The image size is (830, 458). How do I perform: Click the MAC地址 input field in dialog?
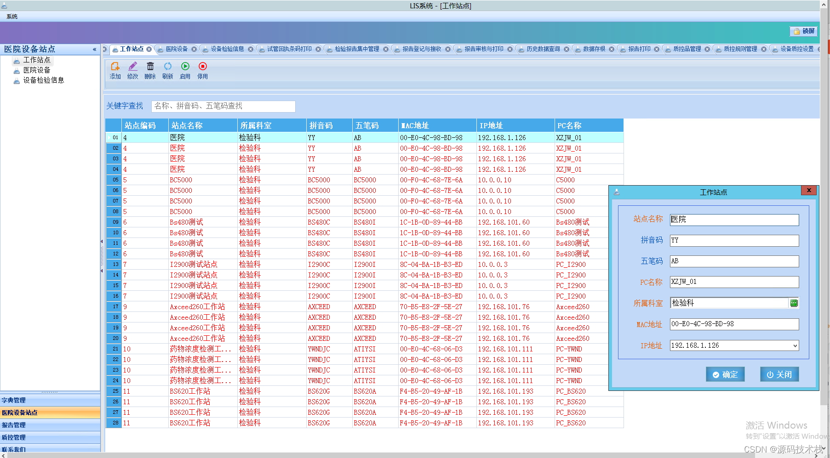click(734, 324)
